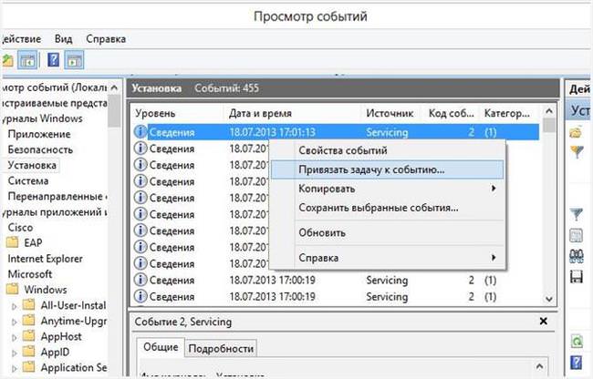Click the green refresh icon in actions pane
This screenshot has height=379, width=593.
[577, 342]
